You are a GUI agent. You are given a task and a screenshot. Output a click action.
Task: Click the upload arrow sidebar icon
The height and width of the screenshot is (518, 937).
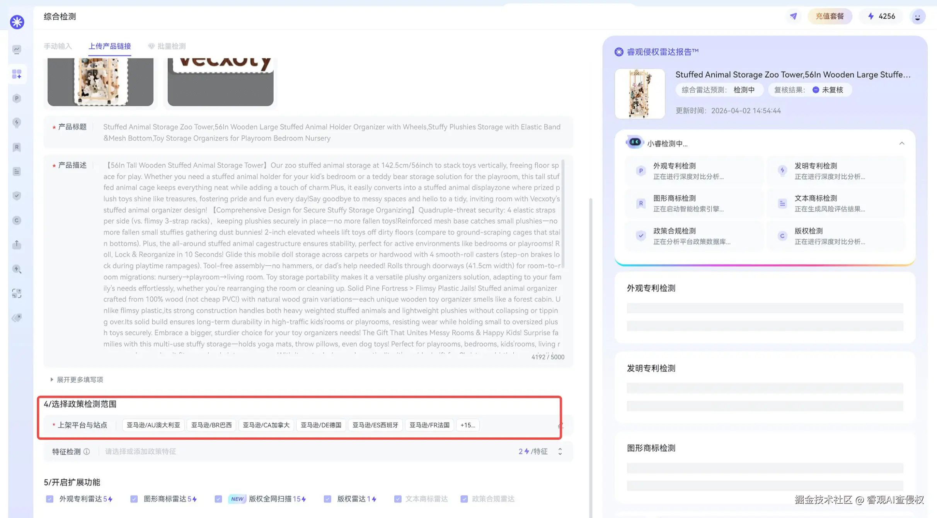(x=17, y=245)
